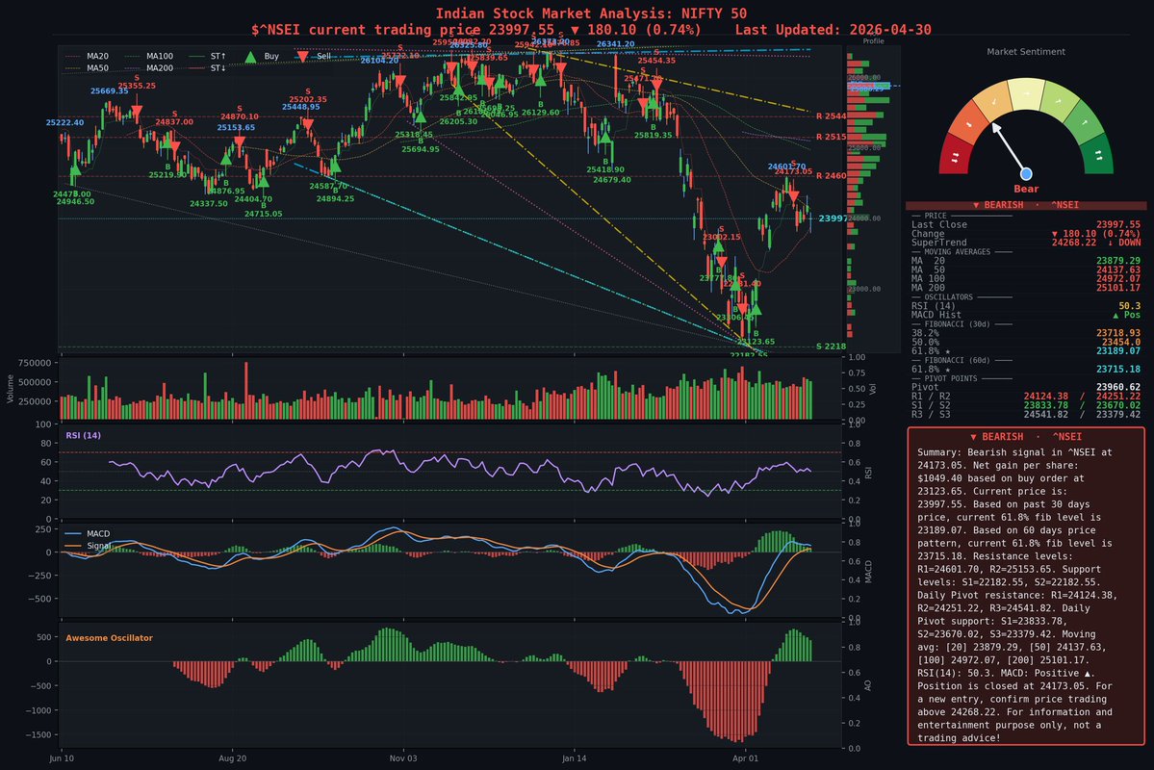
Task: Select the MA100 legend entry
Action: [x=149, y=56]
